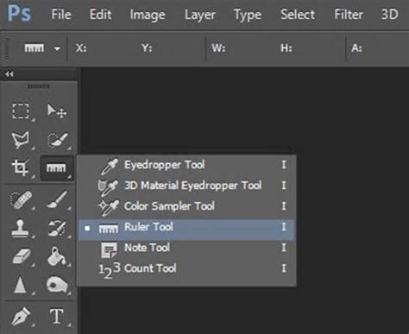Screen dimensions: 409x334
Task: Collapse the tools panel with double arrows
Action: [x=9, y=74]
